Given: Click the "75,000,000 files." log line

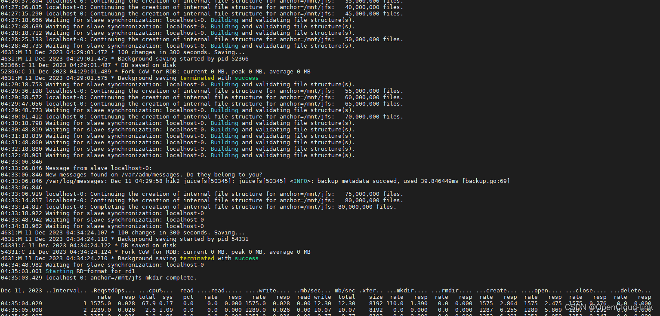Looking at the screenshot, I should click(x=202, y=194).
